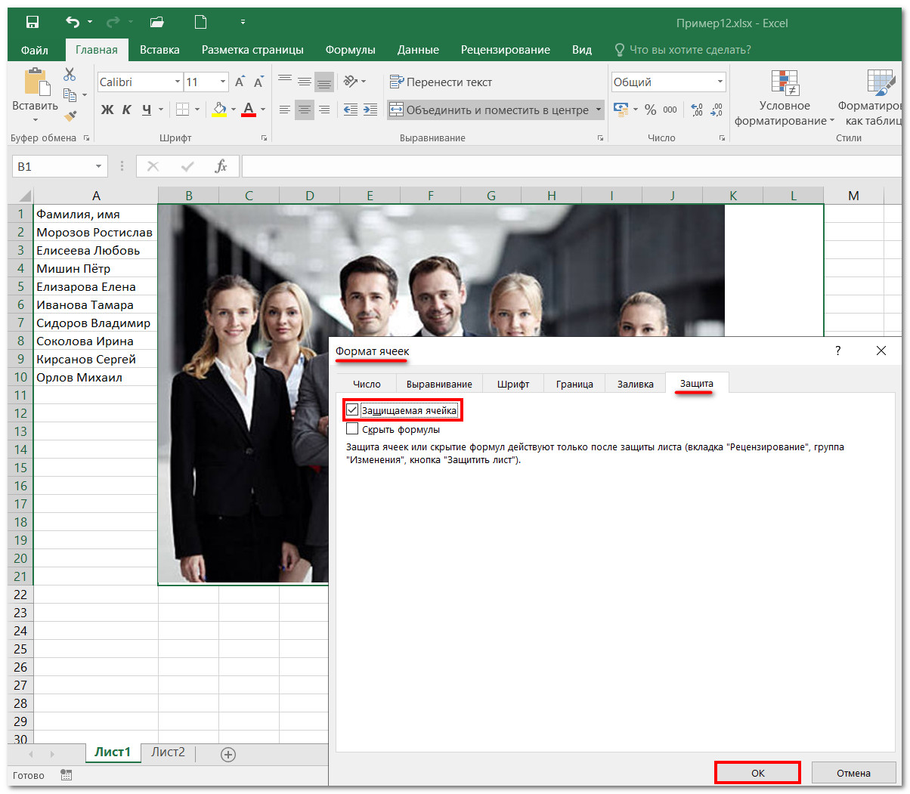Toggle 'Перенести текст' wrap text
910x794 pixels.
tap(441, 82)
